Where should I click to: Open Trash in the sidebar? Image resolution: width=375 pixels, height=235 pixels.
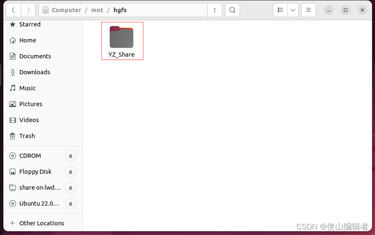coord(43,136)
